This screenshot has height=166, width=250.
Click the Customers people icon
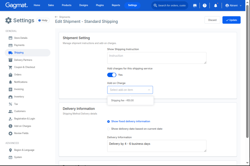[10, 111]
